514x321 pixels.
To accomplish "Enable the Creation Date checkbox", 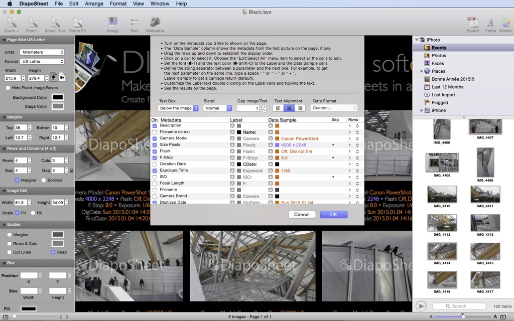I will tap(155, 164).
